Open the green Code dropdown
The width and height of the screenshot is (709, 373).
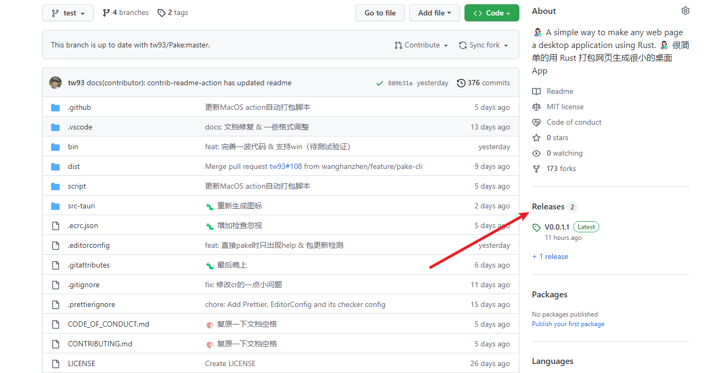point(491,13)
